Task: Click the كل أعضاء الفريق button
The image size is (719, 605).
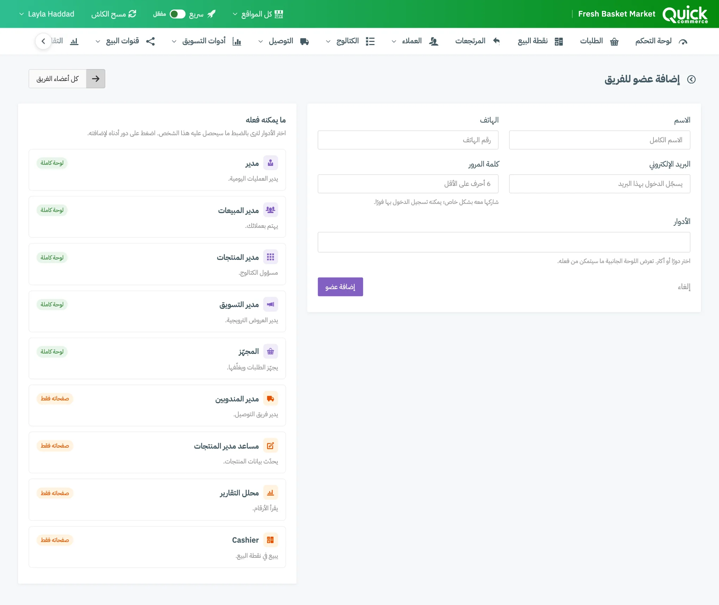Action: pos(67,79)
